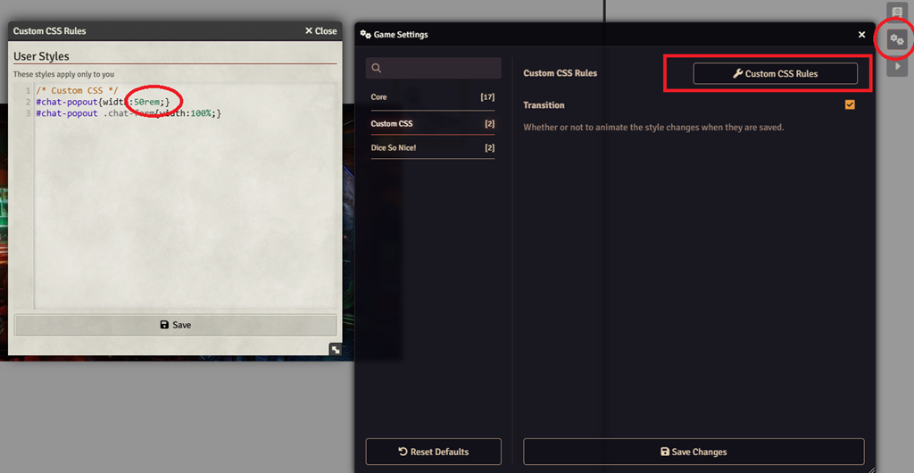The width and height of the screenshot is (914, 473).
Task: Click the Transition setting label
Action: (x=544, y=105)
